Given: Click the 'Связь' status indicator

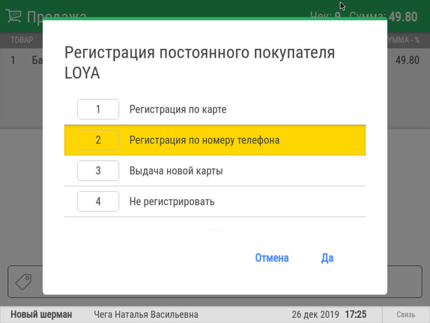Looking at the screenshot, I should (x=406, y=314).
